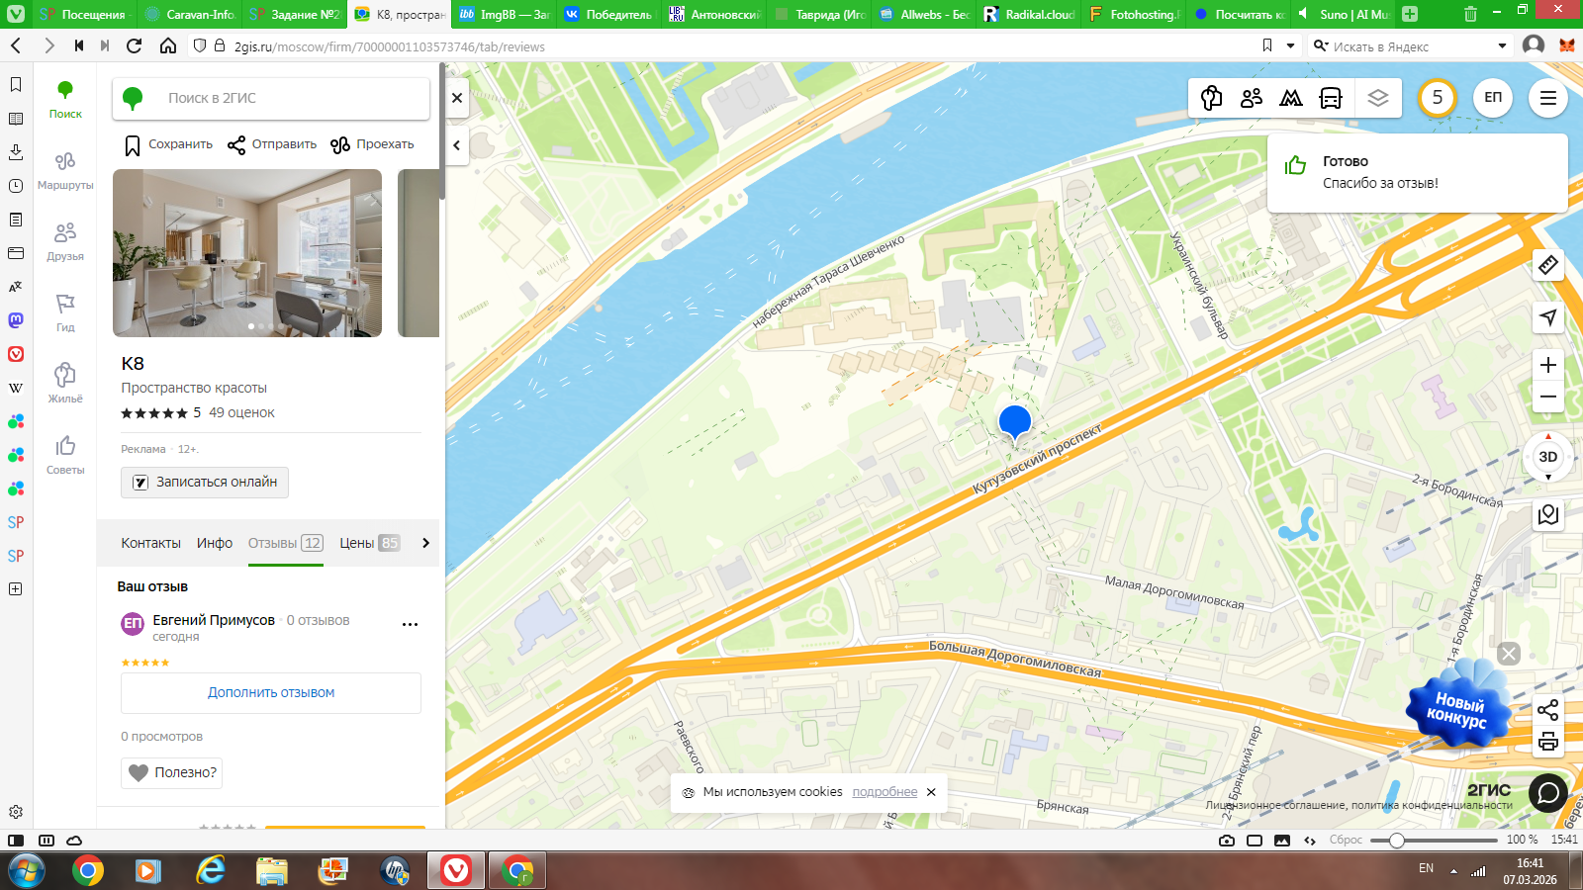The width and height of the screenshot is (1583, 890).
Task: Toggle 3D map view
Action: point(1547,457)
